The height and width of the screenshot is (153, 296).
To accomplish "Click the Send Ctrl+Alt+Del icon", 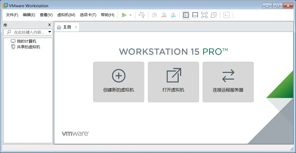I will pyautogui.click(x=142, y=15).
